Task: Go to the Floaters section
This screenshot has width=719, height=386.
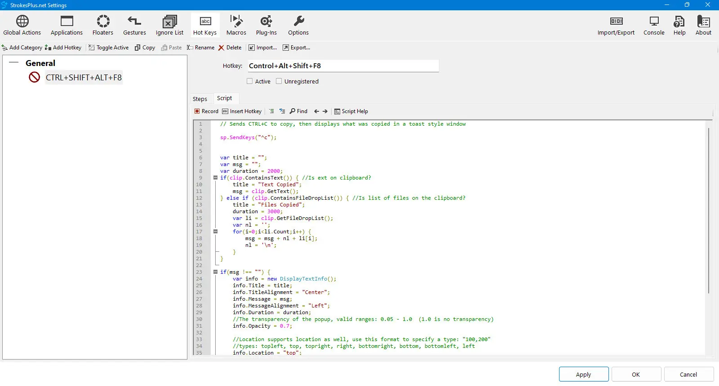Action: pos(103,25)
